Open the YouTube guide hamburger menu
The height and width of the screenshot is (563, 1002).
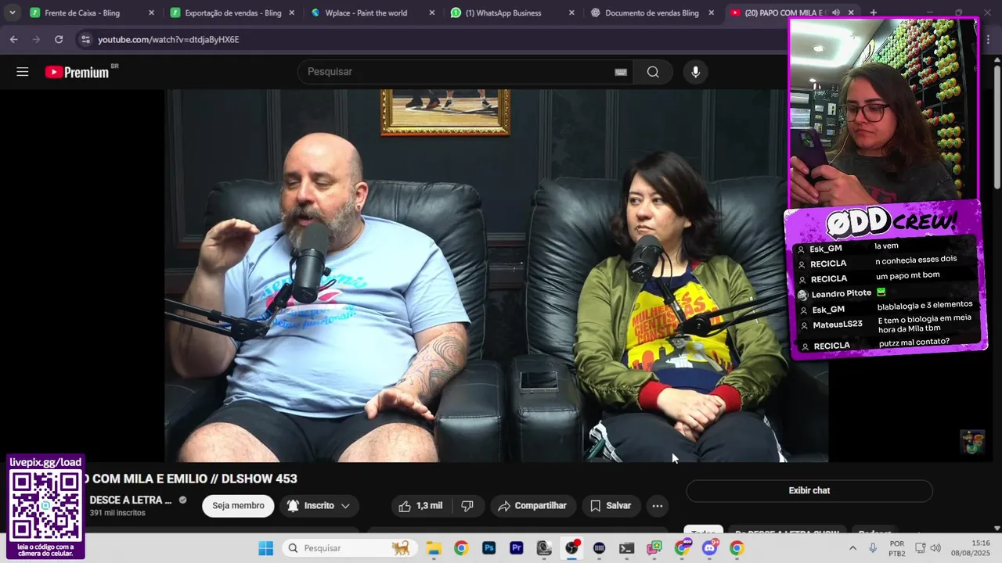pyautogui.click(x=23, y=72)
